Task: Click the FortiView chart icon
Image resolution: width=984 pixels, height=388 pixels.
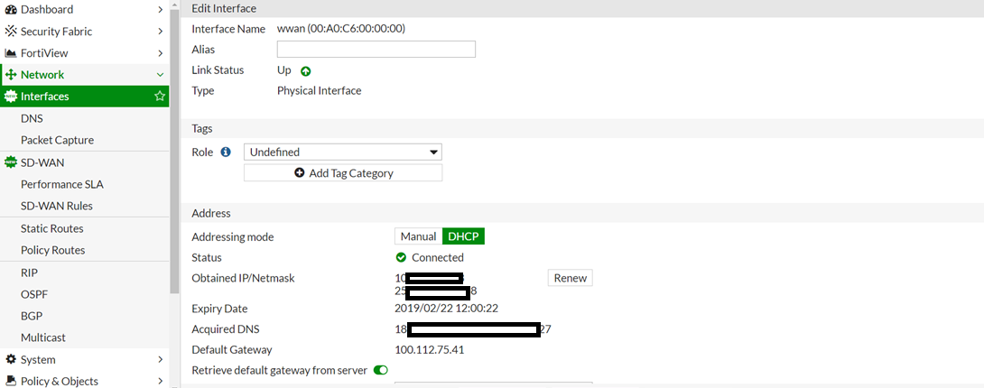Action: (x=12, y=53)
